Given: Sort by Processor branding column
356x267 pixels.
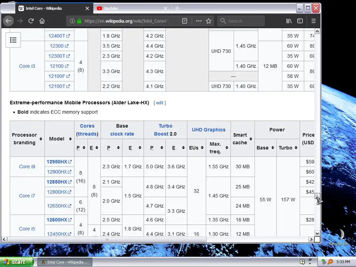Looking at the screenshot, I should click(41, 139).
